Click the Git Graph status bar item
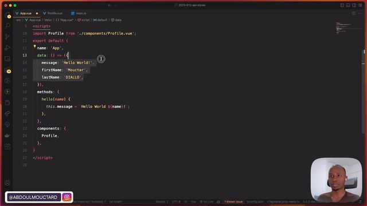367x206 pixels. [115, 201]
